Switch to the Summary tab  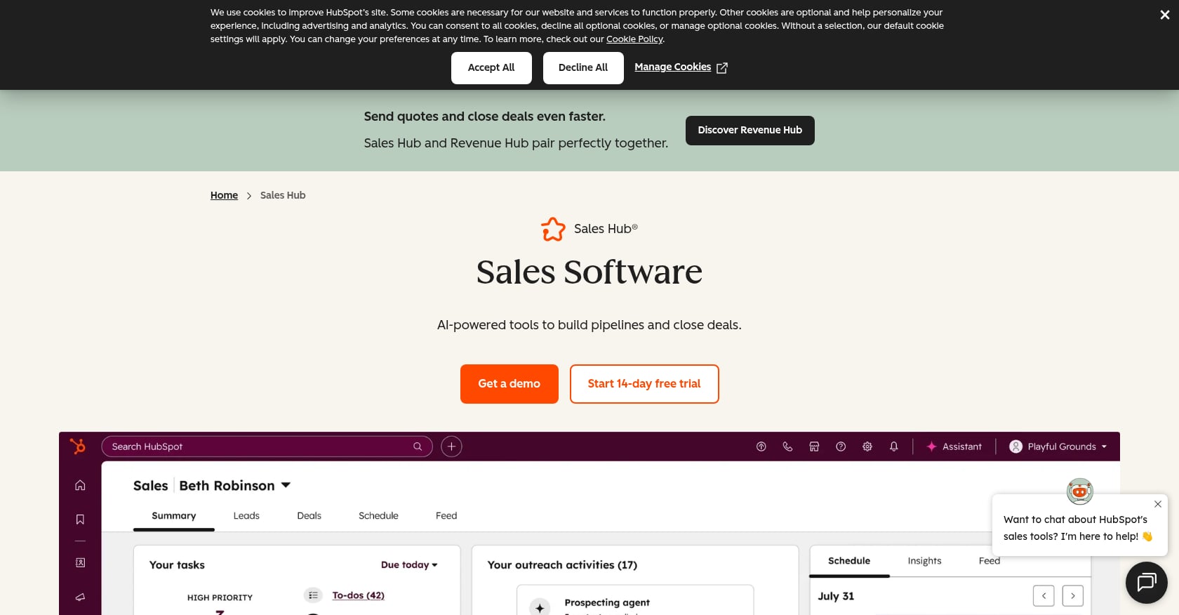coord(174,516)
